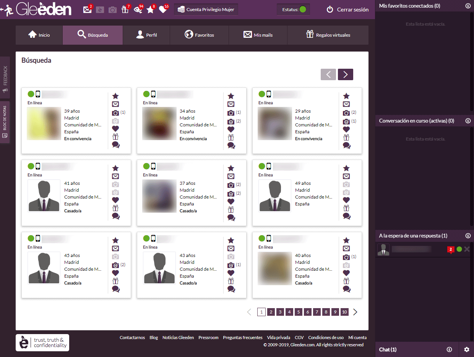The height and width of the screenshot is (357, 474).
Task: Send a heart to the 41 años profile
Action: coord(115,200)
